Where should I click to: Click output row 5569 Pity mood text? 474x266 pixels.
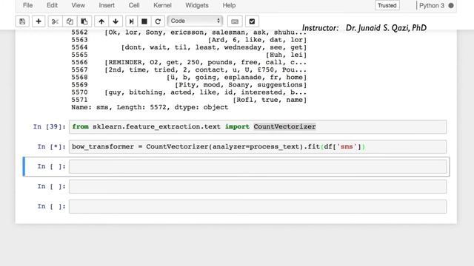click(x=241, y=85)
